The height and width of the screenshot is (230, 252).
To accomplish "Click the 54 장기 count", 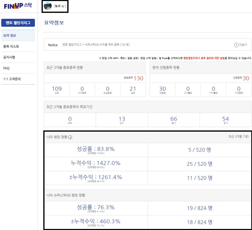I will [x=226, y=120].
